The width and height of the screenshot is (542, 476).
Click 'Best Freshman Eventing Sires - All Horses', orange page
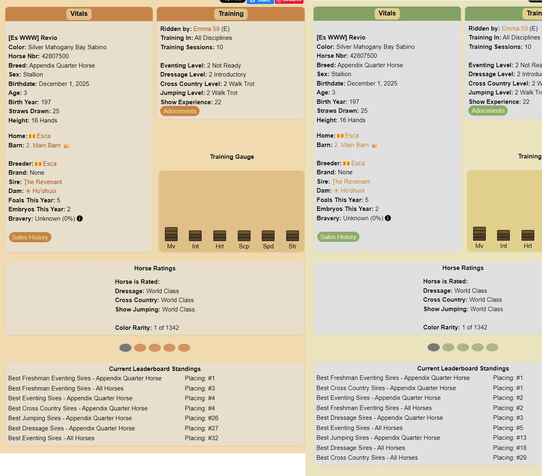coord(66,388)
